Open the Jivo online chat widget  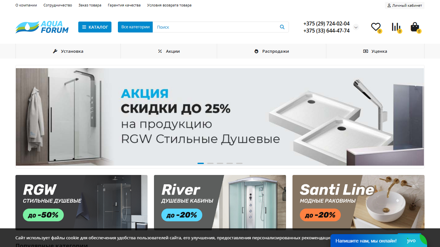coord(378,241)
